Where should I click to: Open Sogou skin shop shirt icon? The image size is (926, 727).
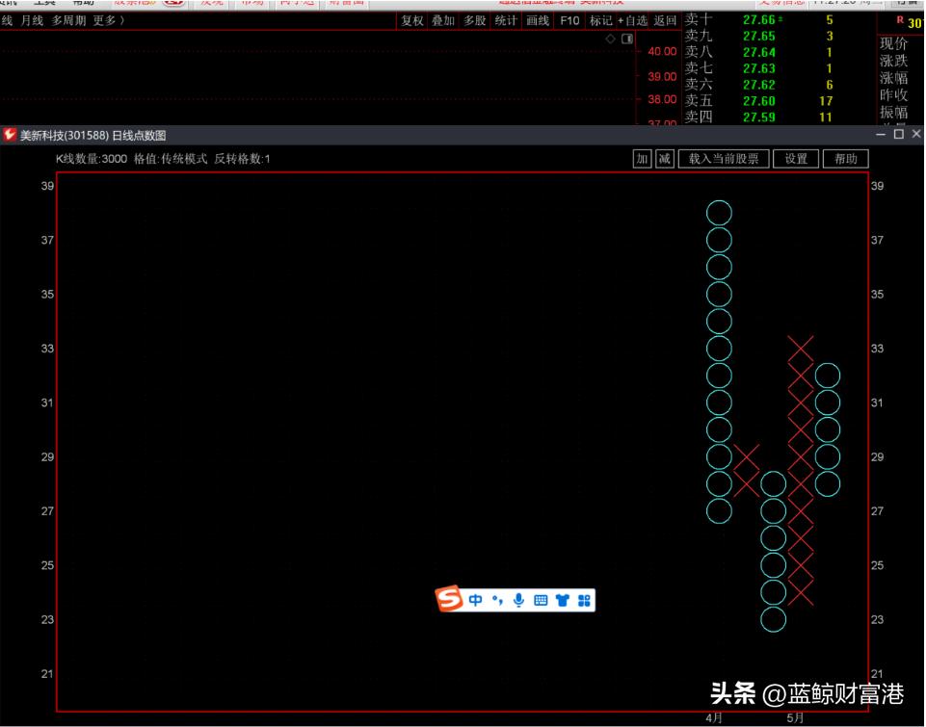(x=563, y=600)
